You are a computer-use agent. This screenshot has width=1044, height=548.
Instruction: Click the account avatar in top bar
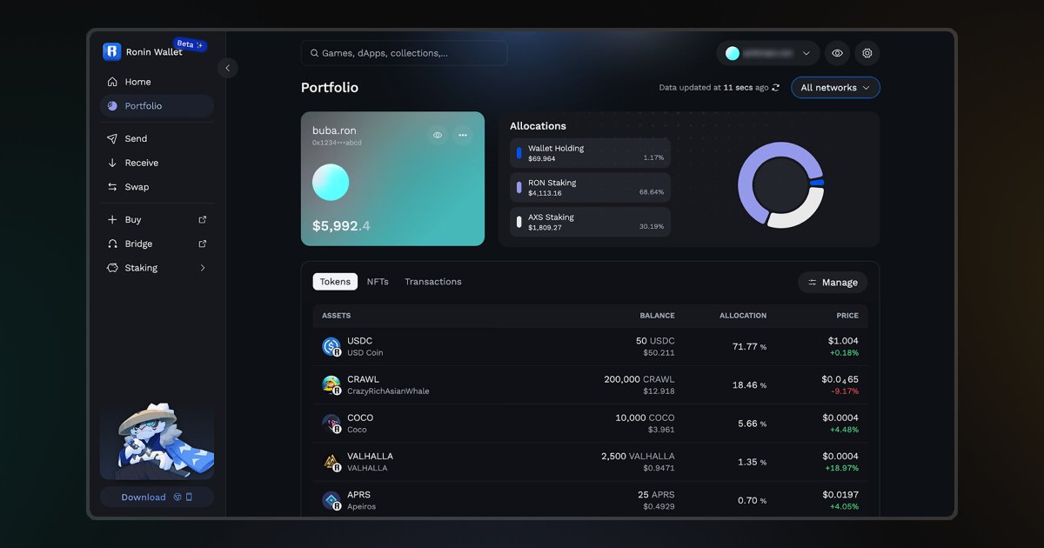(x=733, y=53)
